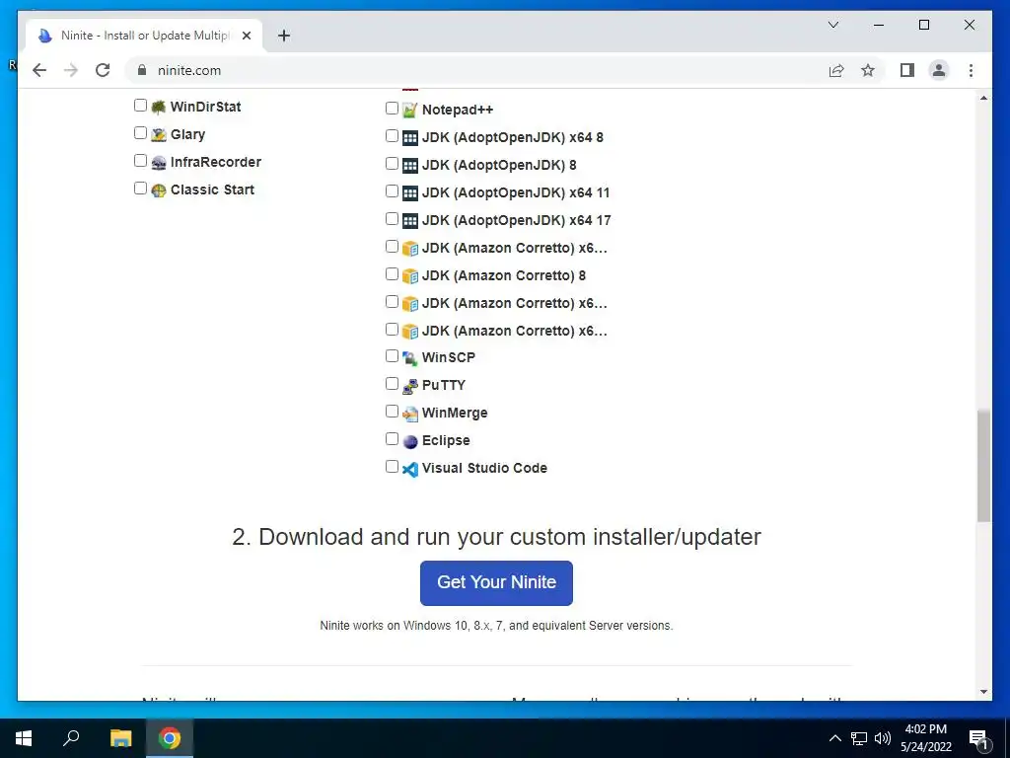Check the Visual Studio Code checkbox
This screenshot has height=758, width=1010.
pos(392,467)
